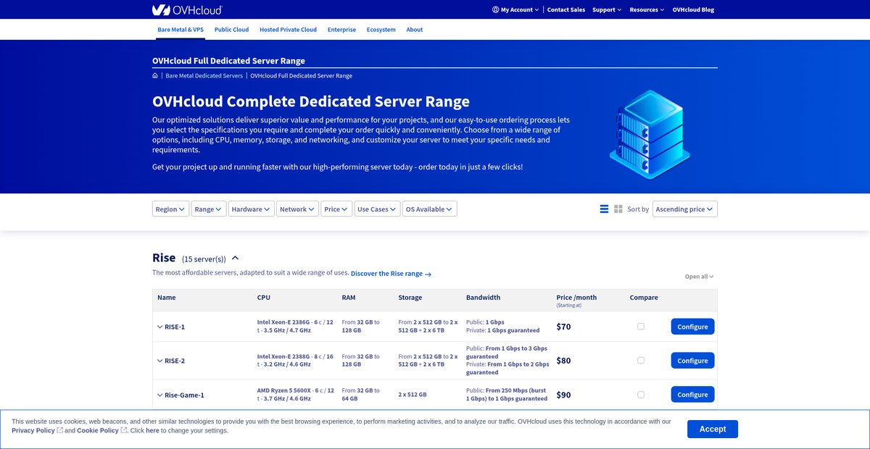Check Compare box for RISE-2
Viewport: 870px width, 449px height.
[x=640, y=361]
